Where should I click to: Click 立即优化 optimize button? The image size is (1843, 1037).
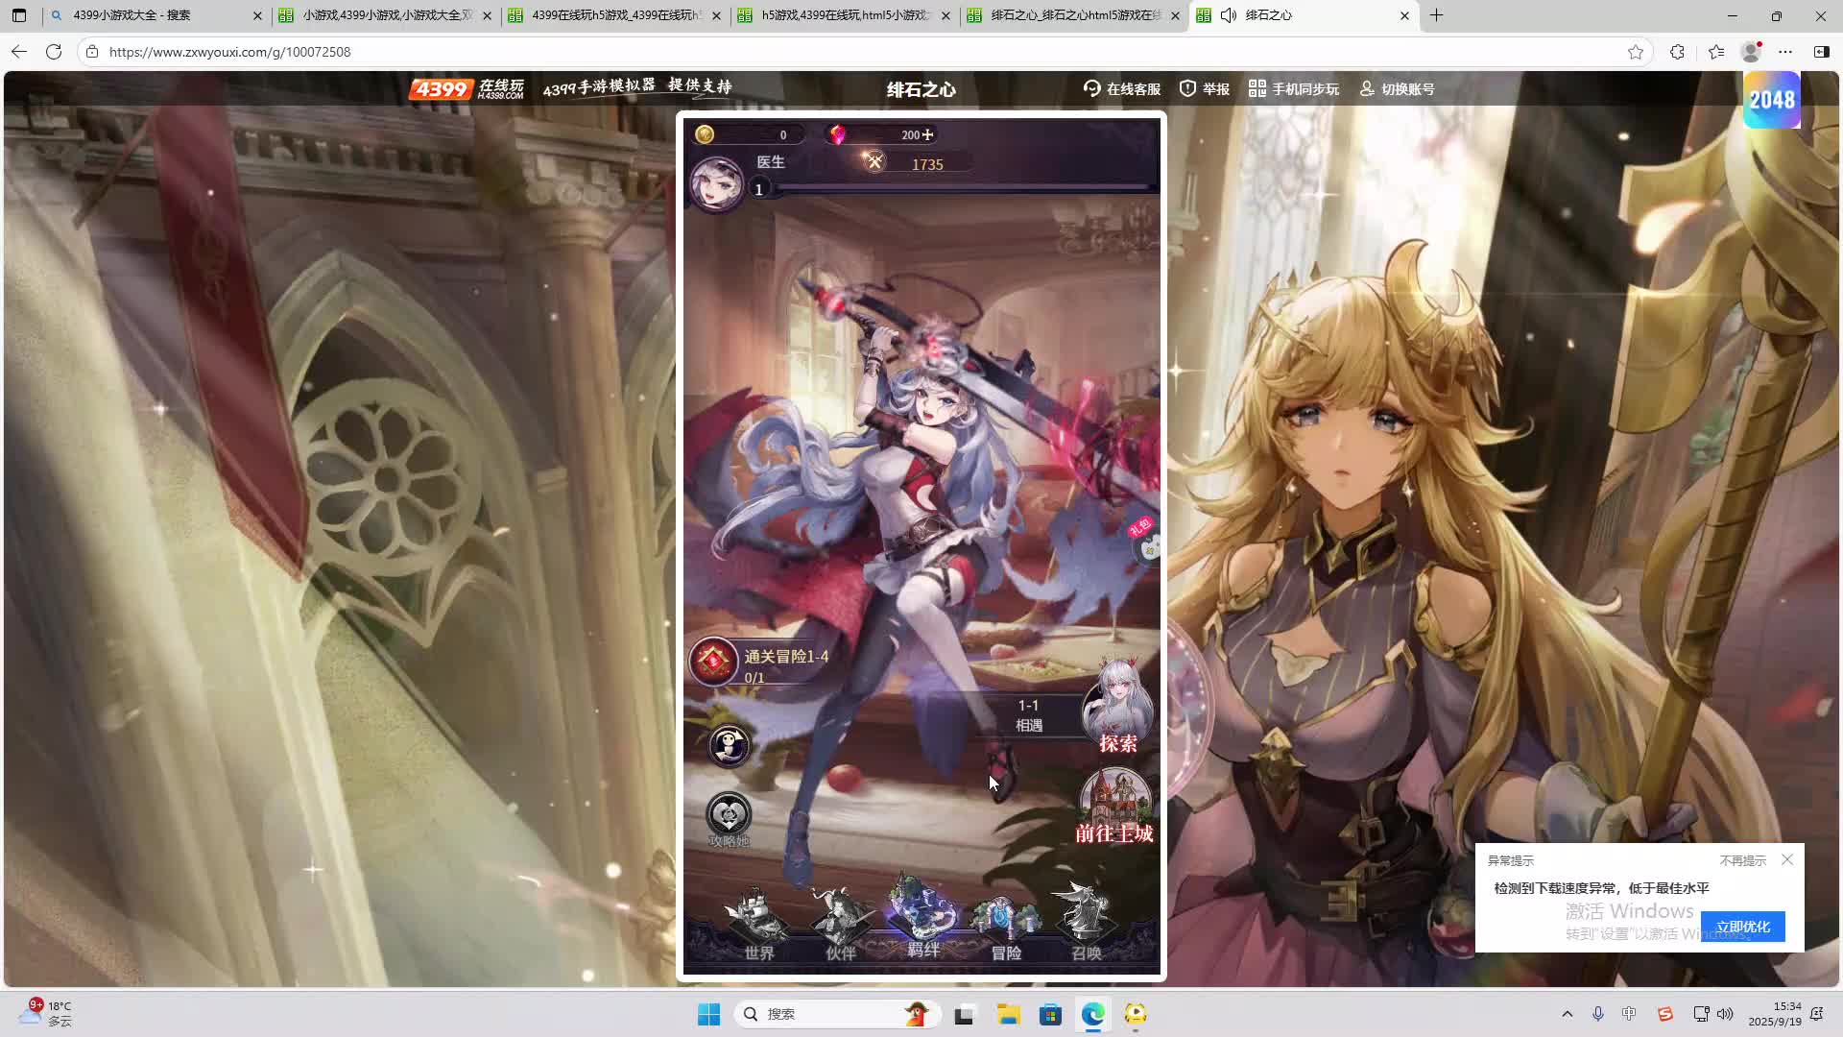[1742, 927]
